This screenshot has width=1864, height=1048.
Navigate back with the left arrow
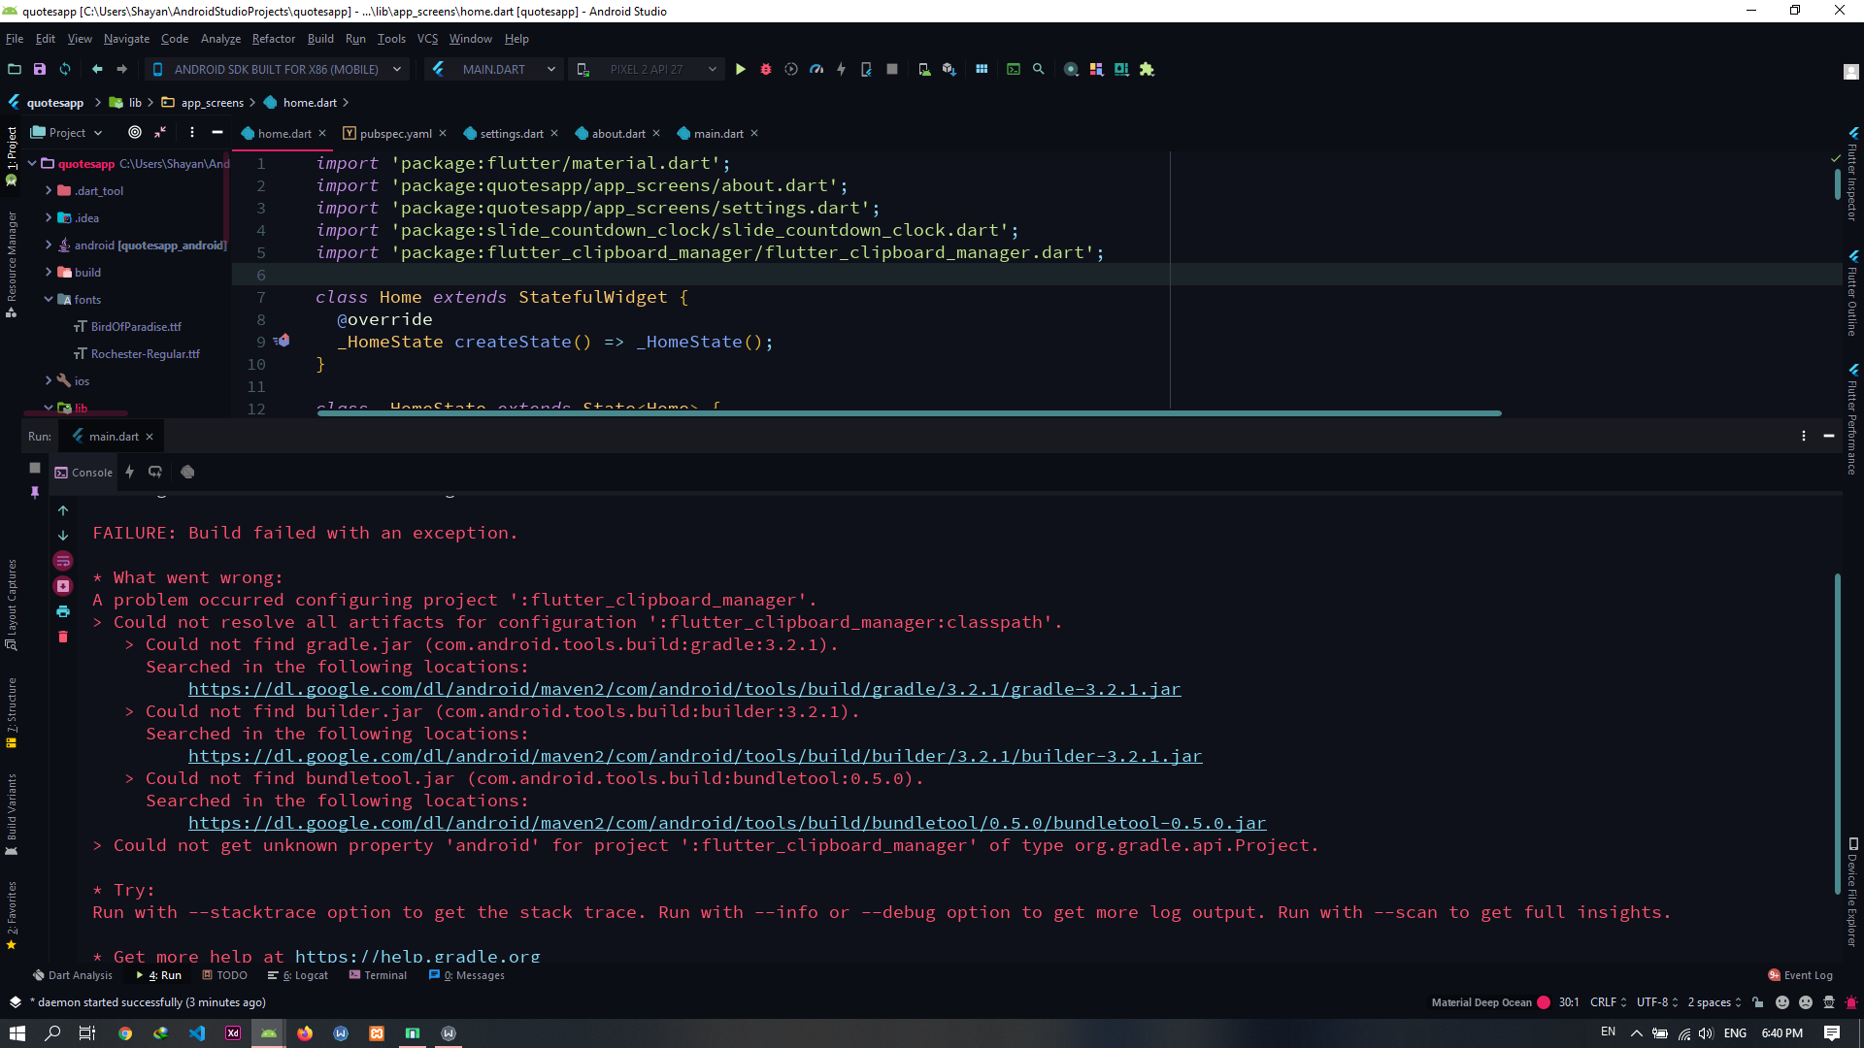(97, 70)
